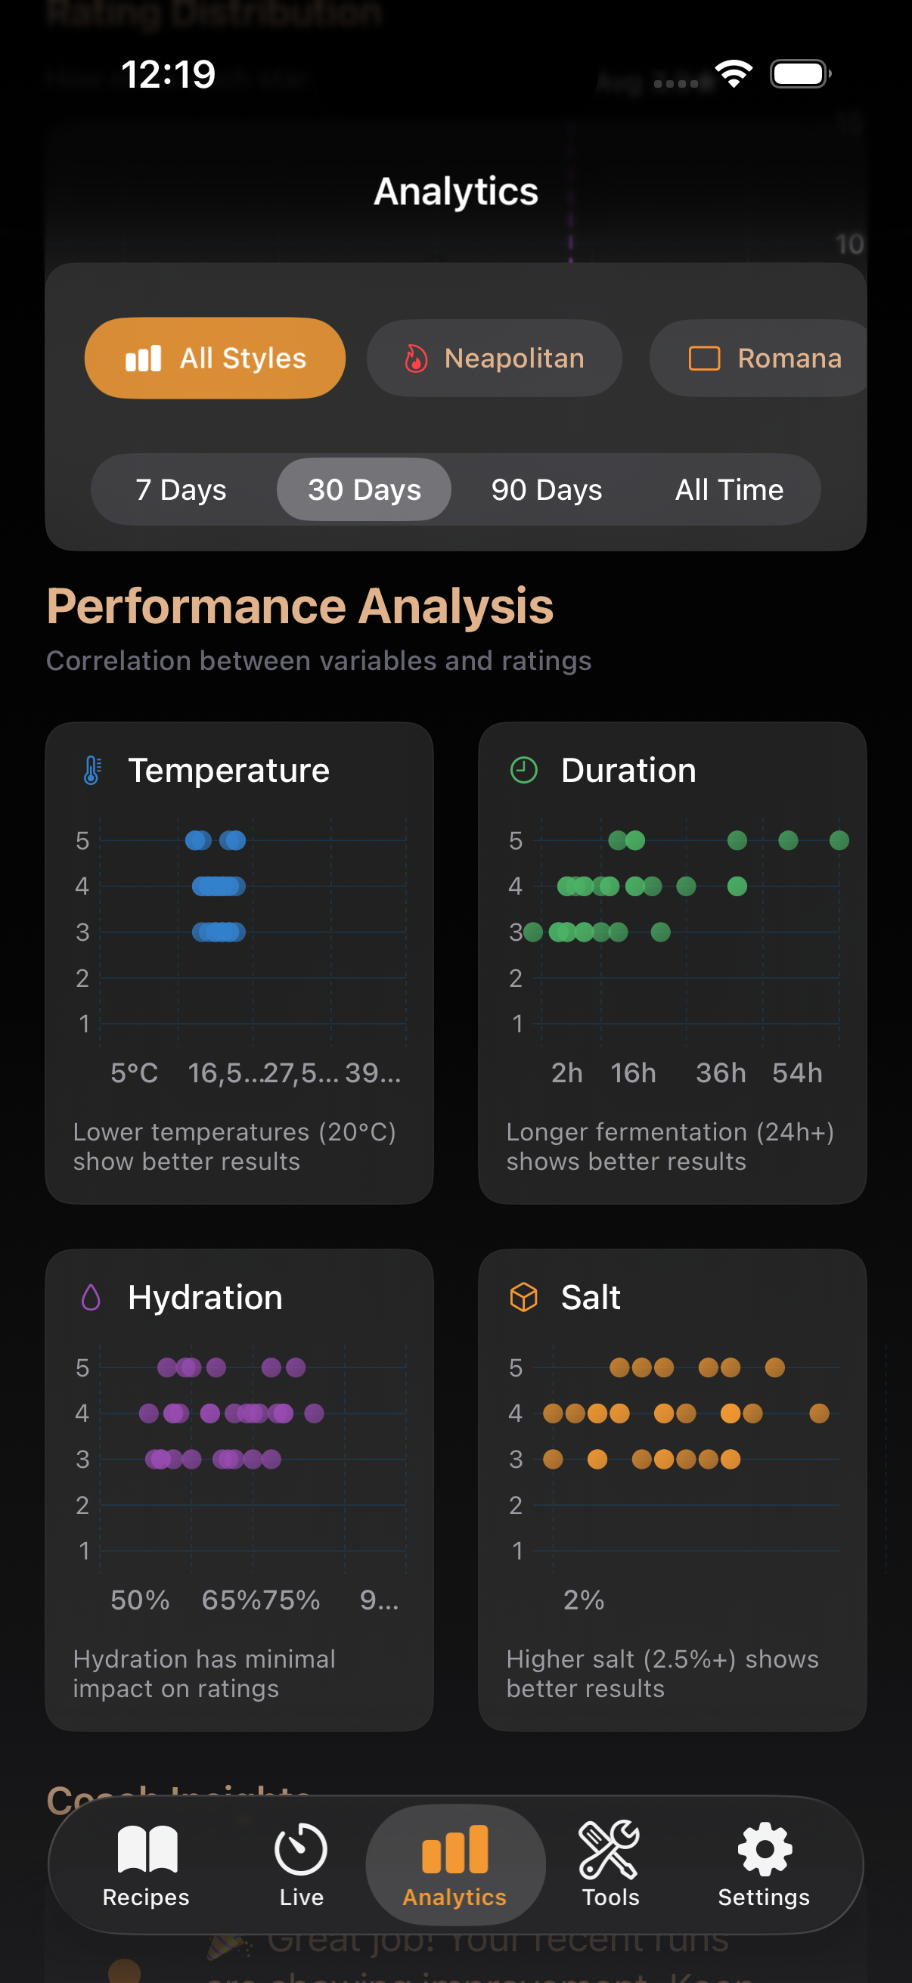
Task: Tap the 30 Days segment
Action: 363,489
